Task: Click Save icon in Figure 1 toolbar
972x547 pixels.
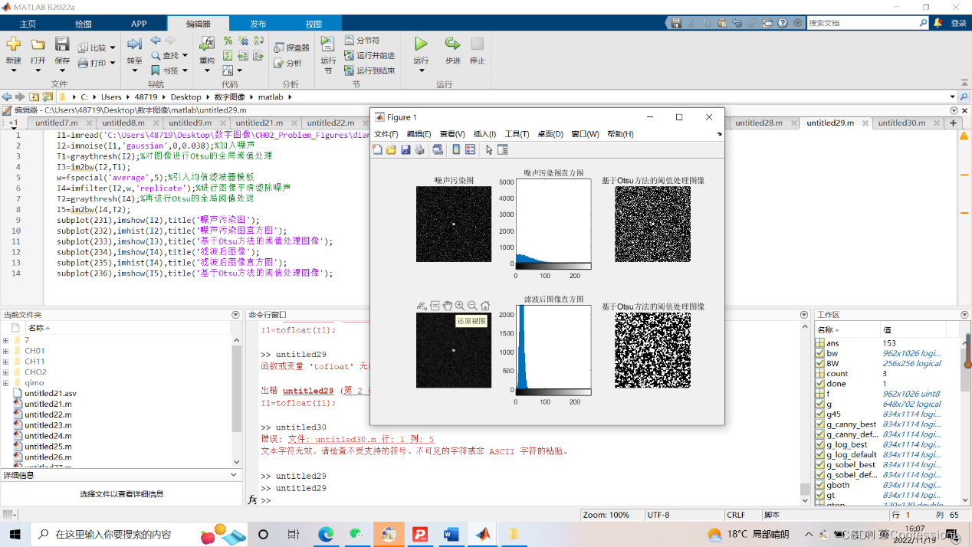Action: [406, 149]
